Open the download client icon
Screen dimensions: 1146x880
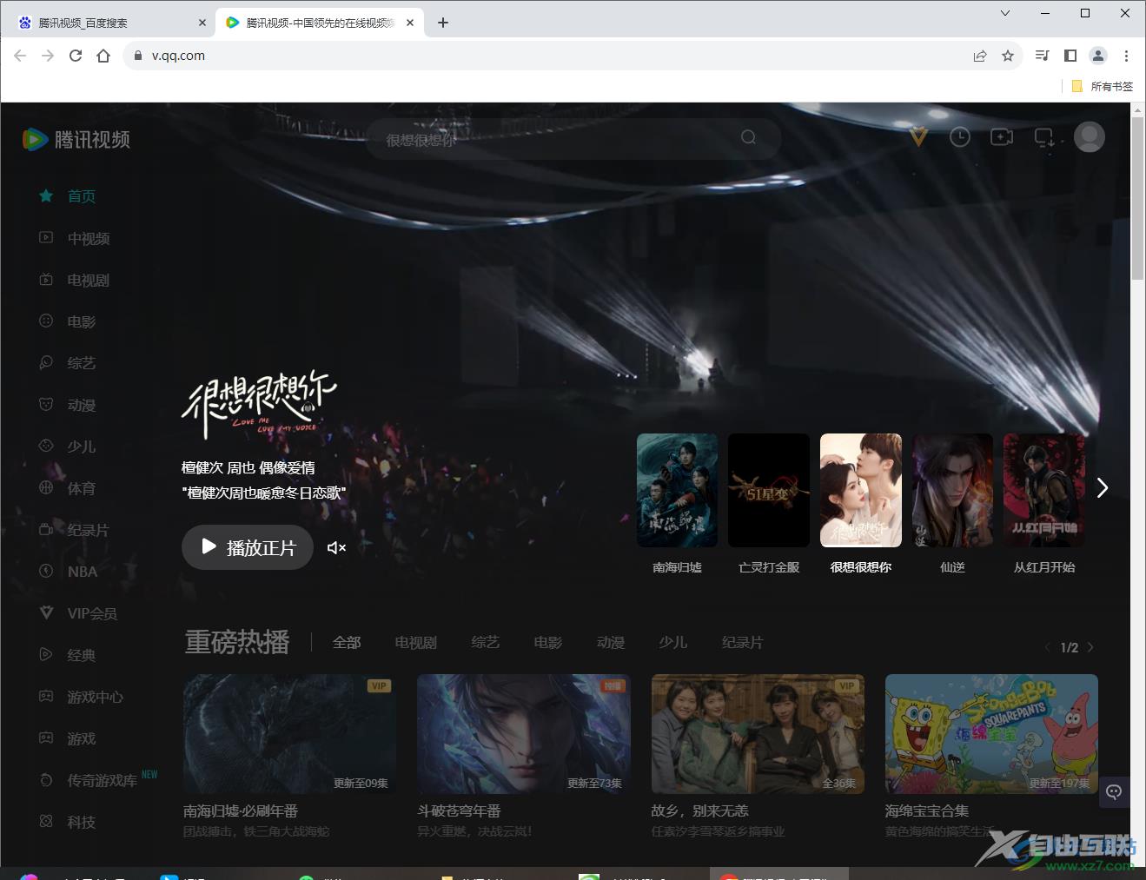pyautogui.click(x=1044, y=137)
